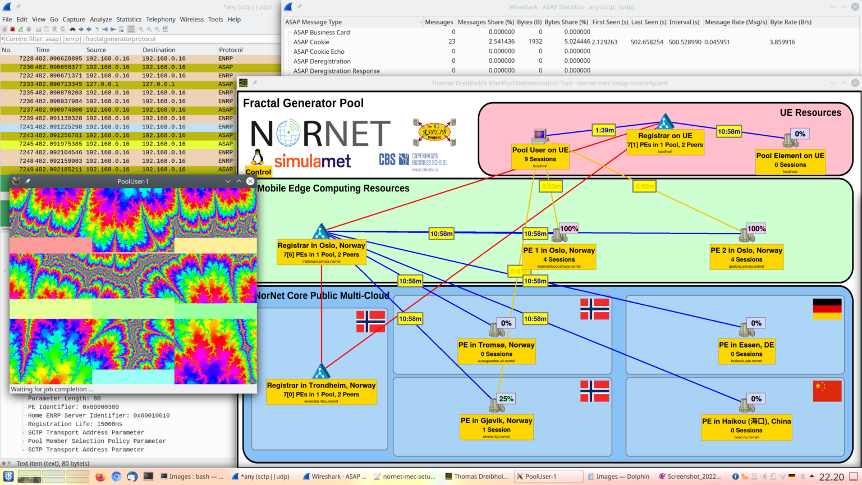Restart the current capture

pyautogui.click(x=20, y=29)
